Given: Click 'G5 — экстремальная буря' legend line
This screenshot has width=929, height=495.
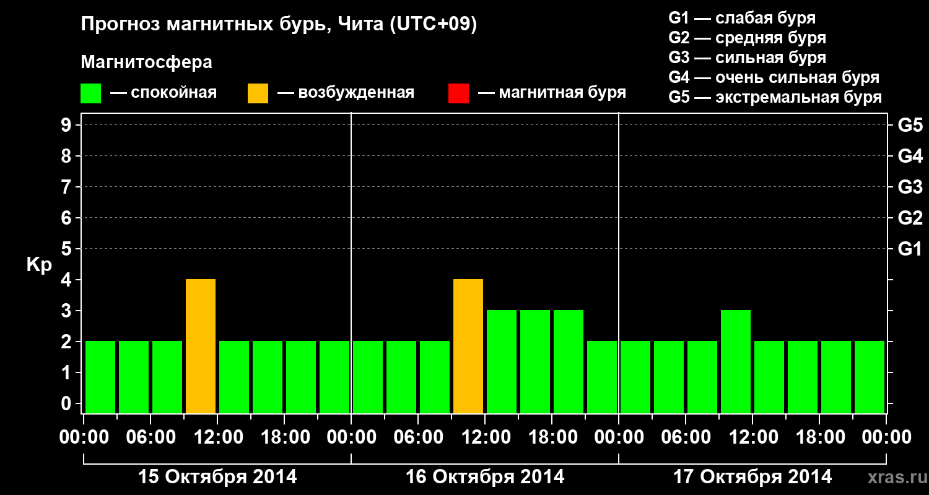Looking at the screenshot, I should coord(775,98).
